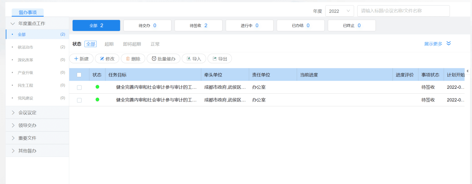Select the 待交办 0 tab
The image size is (472, 184).
(x=147, y=26)
